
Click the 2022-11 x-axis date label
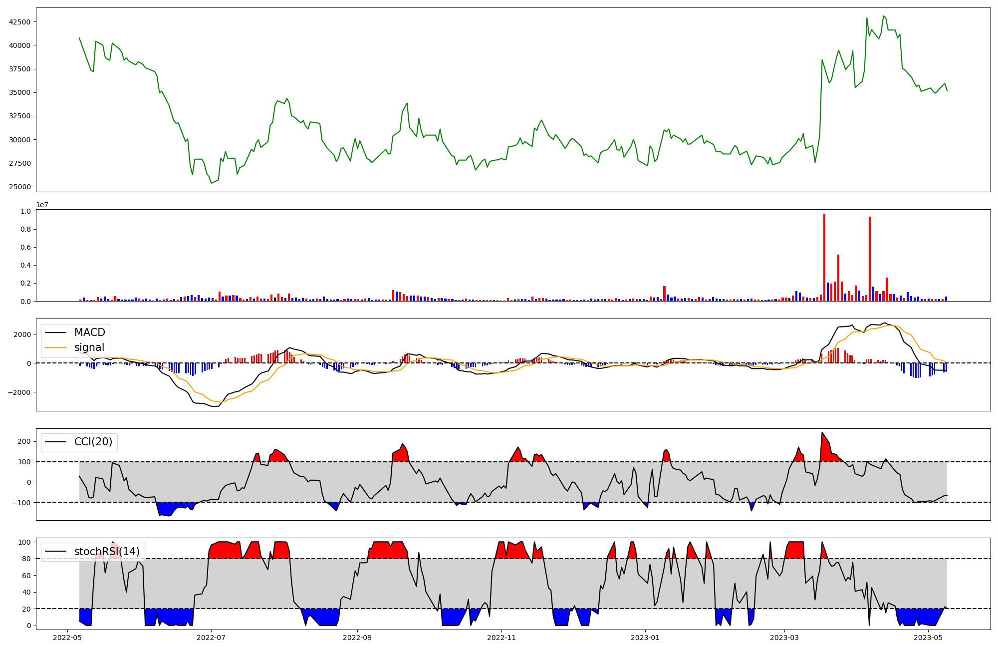(501, 638)
